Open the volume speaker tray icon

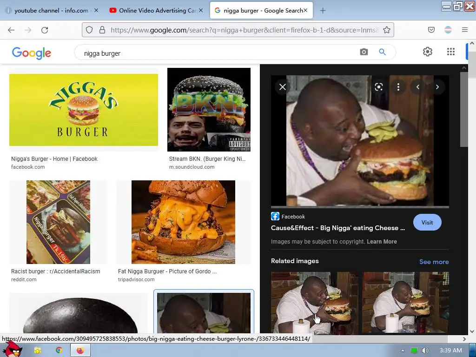tap(425, 350)
